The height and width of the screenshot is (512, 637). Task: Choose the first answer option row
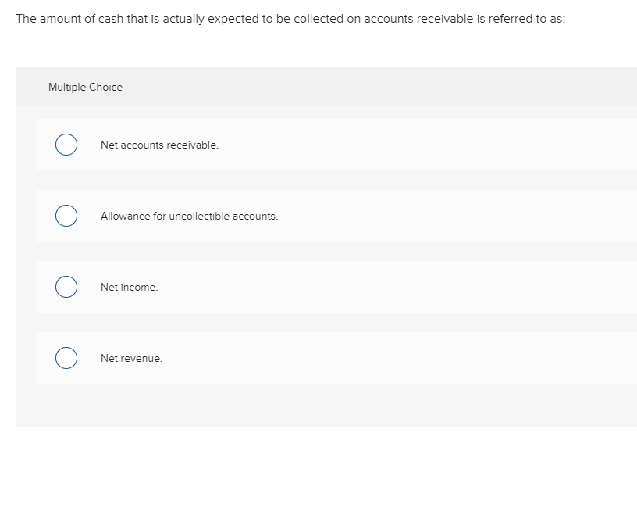tap(312, 145)
